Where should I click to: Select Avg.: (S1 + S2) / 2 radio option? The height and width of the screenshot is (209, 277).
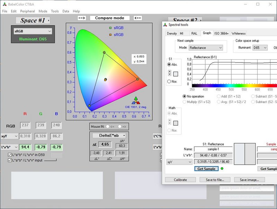coord(219,102)
